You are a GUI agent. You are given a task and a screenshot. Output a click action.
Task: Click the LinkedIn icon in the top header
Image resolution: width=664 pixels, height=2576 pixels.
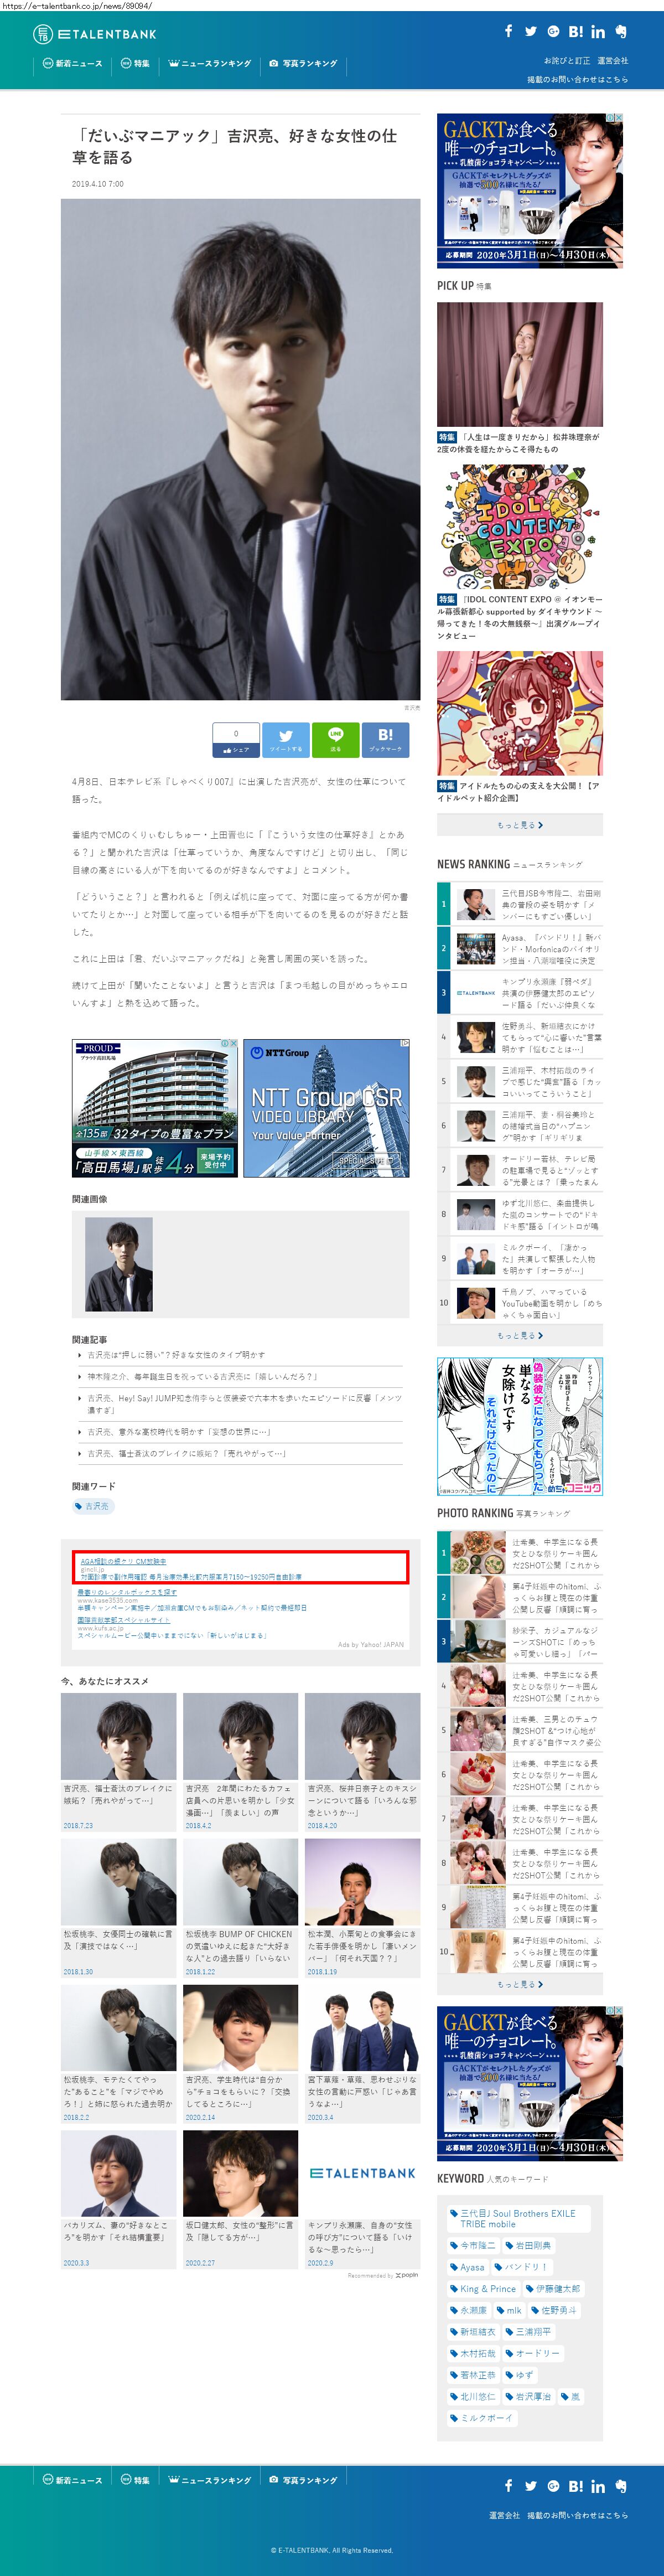coord(597,32)
